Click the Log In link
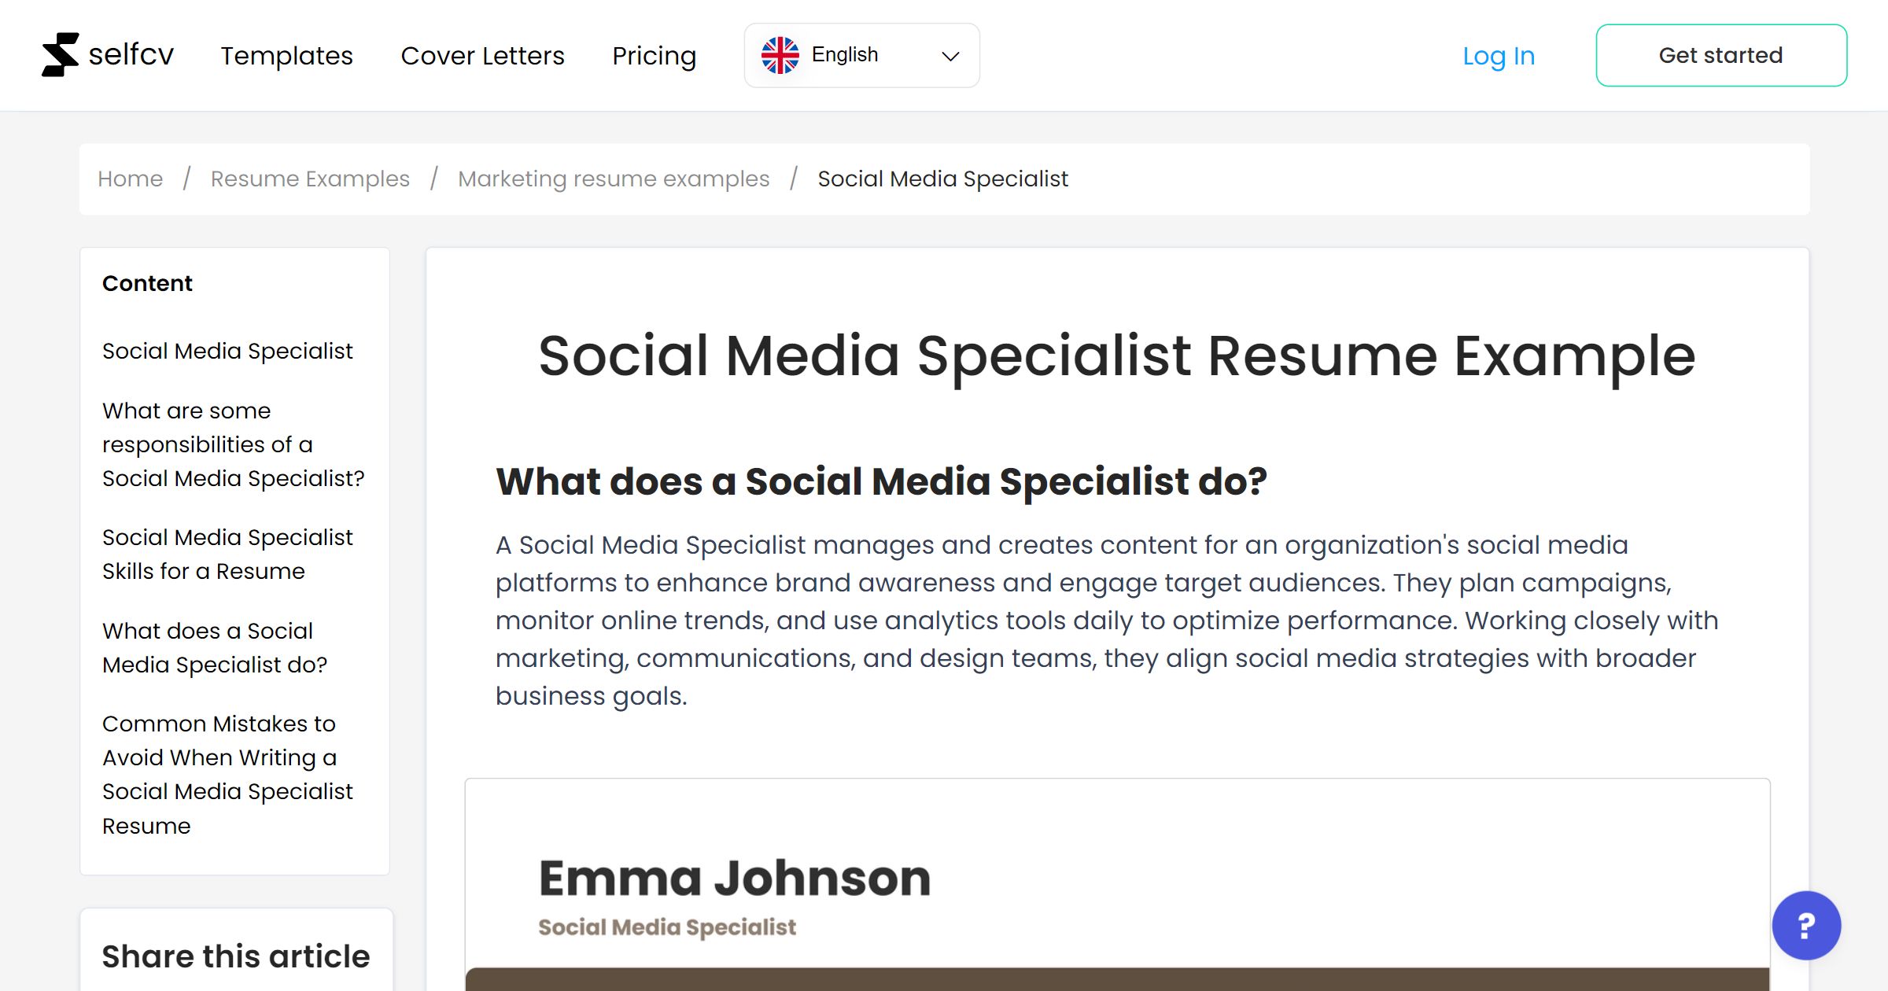Screen dimensions: 1888x991 click(x=1498, y=56)
